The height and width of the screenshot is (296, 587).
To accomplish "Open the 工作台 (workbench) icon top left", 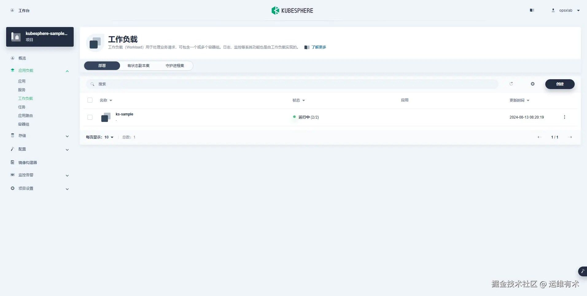I will 12,10.
